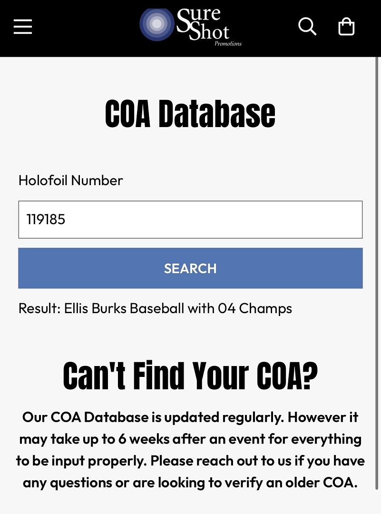381x514 pixels.
Task: Click the small Promotions text in logo
Action: tap(228, 44)
